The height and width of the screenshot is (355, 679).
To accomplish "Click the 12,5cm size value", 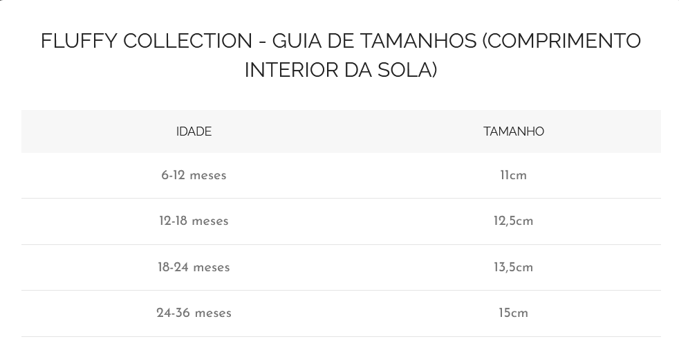I will click(514, 221).
